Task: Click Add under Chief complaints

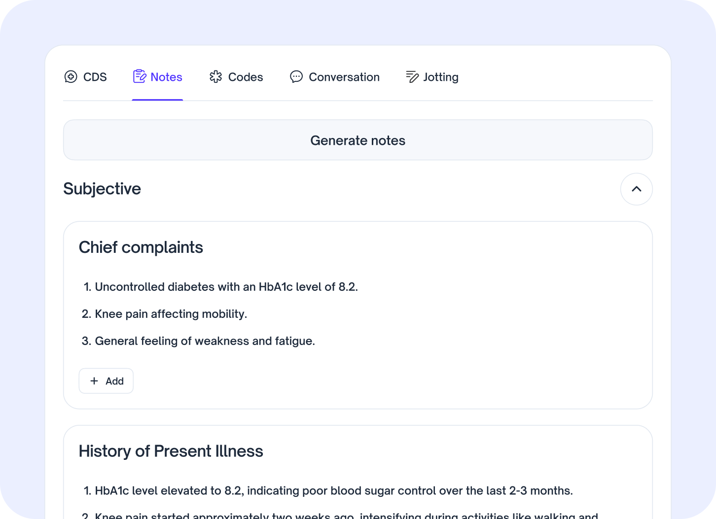Action: 106,381
